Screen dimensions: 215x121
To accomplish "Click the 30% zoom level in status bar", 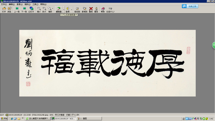I will tap(51, 115).
